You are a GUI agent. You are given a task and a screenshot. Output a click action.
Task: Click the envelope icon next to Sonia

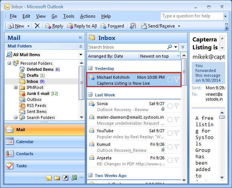[x=92, y=104]
